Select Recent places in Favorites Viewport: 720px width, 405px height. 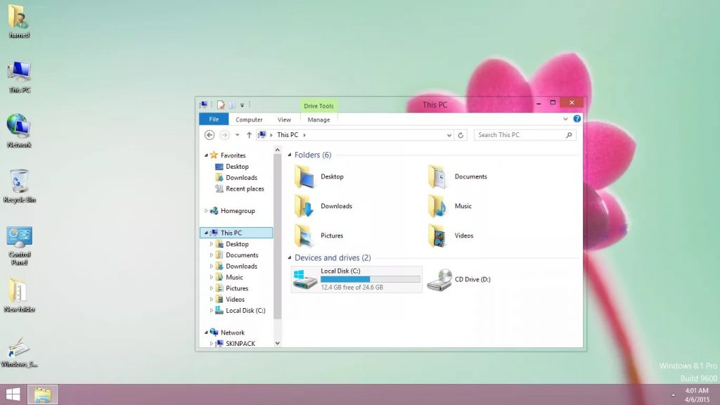point(245,188)
